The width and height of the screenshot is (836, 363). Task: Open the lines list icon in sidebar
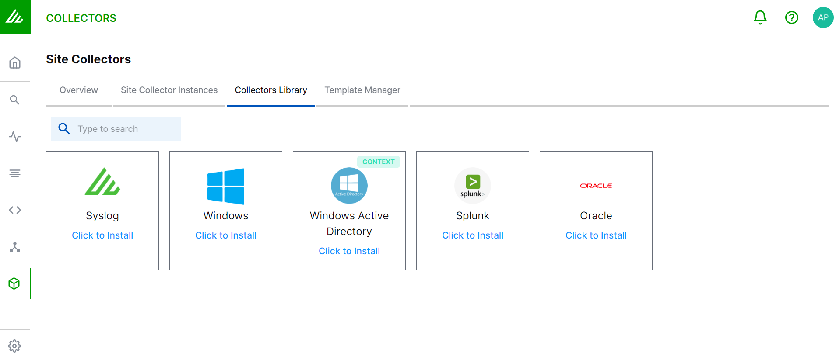click(15, 173)
